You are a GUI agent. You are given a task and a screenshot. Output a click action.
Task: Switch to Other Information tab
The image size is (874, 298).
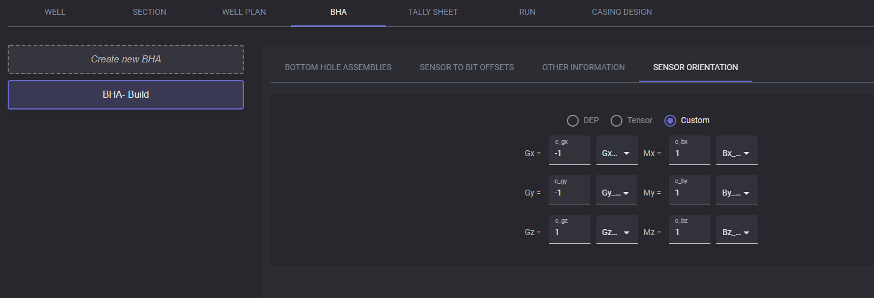[583, 67]
